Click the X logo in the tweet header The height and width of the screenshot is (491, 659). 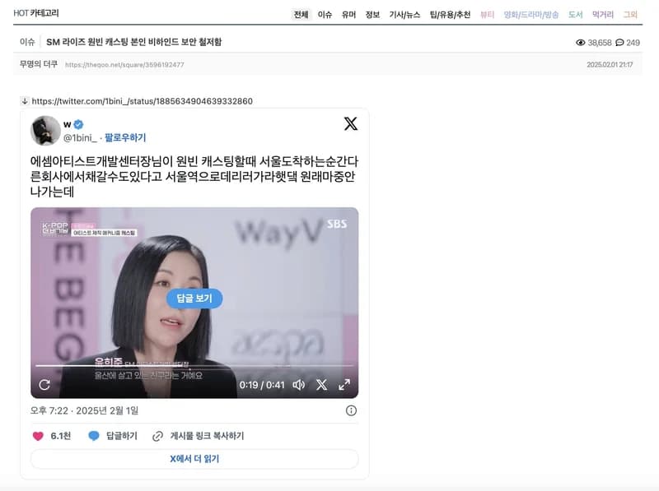click(351, 124)
